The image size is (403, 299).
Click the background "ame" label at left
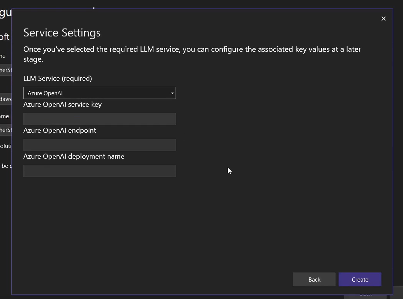pos(4,116)
